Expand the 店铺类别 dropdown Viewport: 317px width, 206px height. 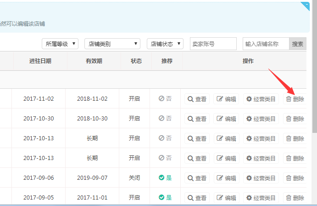tap(113, 44)
